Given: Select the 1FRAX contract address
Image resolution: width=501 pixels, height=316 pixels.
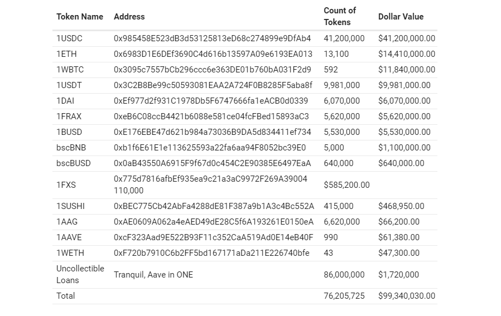Looking at the screenshot, I should (x=211, y=116).
